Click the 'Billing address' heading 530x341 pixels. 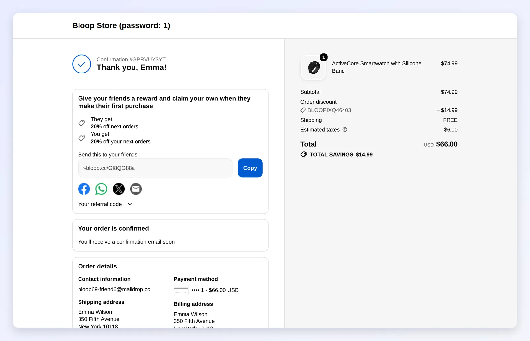pyautogui.click(x=193, y=304)
